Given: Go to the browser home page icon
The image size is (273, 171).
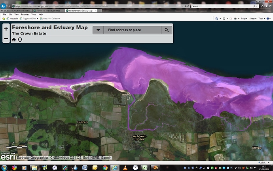Looking at the screenshot, I should click(262, 6).
